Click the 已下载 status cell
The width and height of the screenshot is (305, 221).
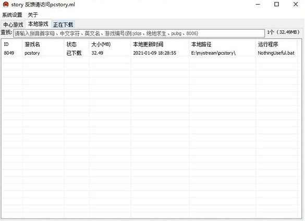coord(74,53)
